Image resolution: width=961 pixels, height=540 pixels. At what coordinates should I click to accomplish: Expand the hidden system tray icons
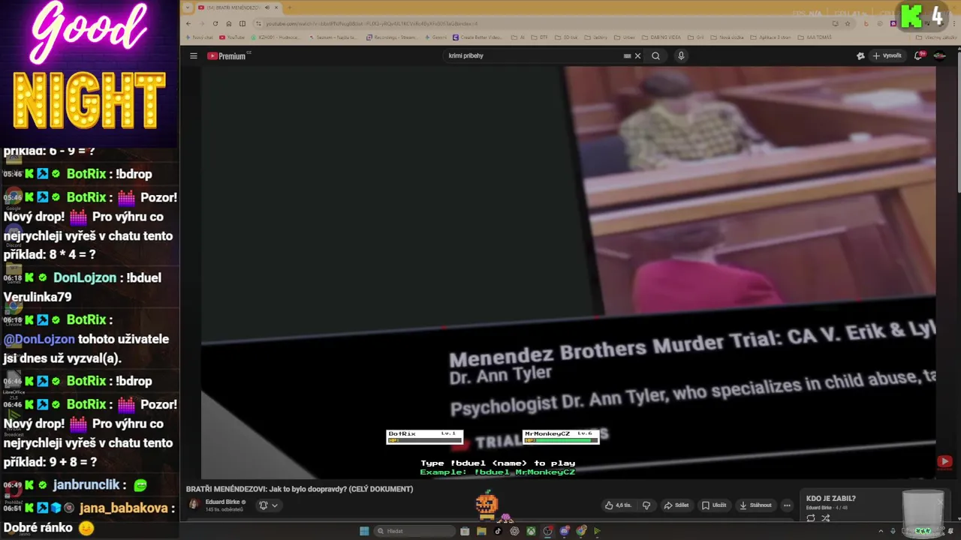(881, 531)
